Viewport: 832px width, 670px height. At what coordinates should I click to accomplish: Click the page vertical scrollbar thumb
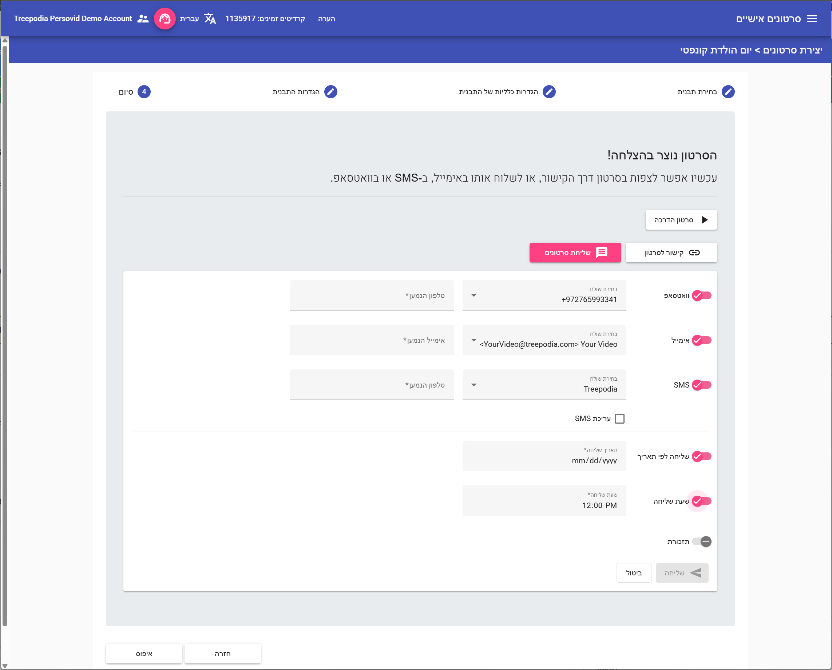[5, 336]
